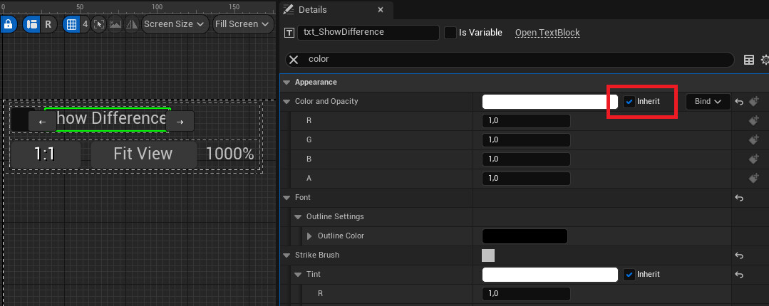Viewport: 769px width, 306px height.
Task: Click the landscape image icon in toolbar
Action: coord(115,24)
